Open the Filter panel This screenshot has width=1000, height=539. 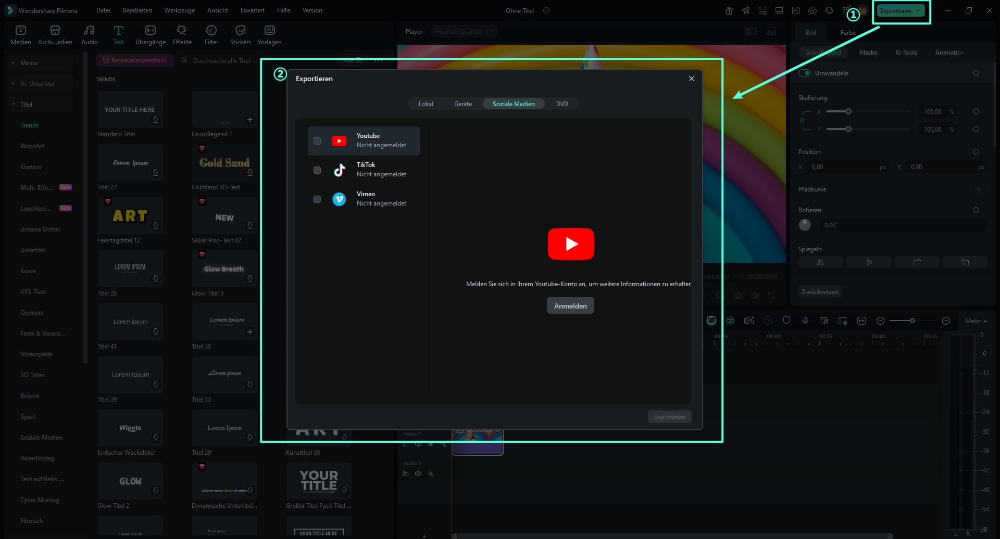click(211, 35)
